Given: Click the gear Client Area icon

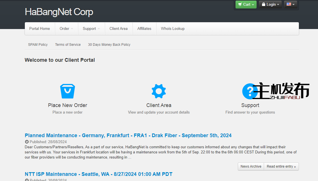Looking at the screenshot, I should (159, 91).
